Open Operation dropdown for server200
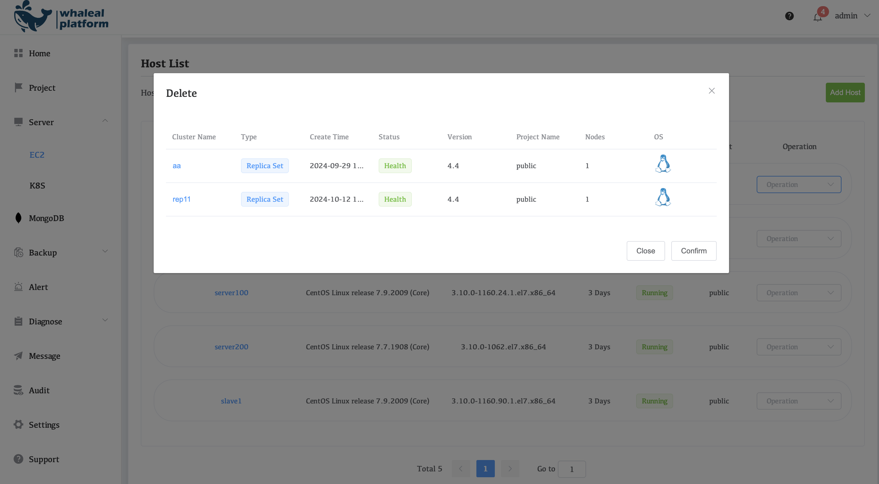This screenshot has height=484, width=879. (798, 347)
